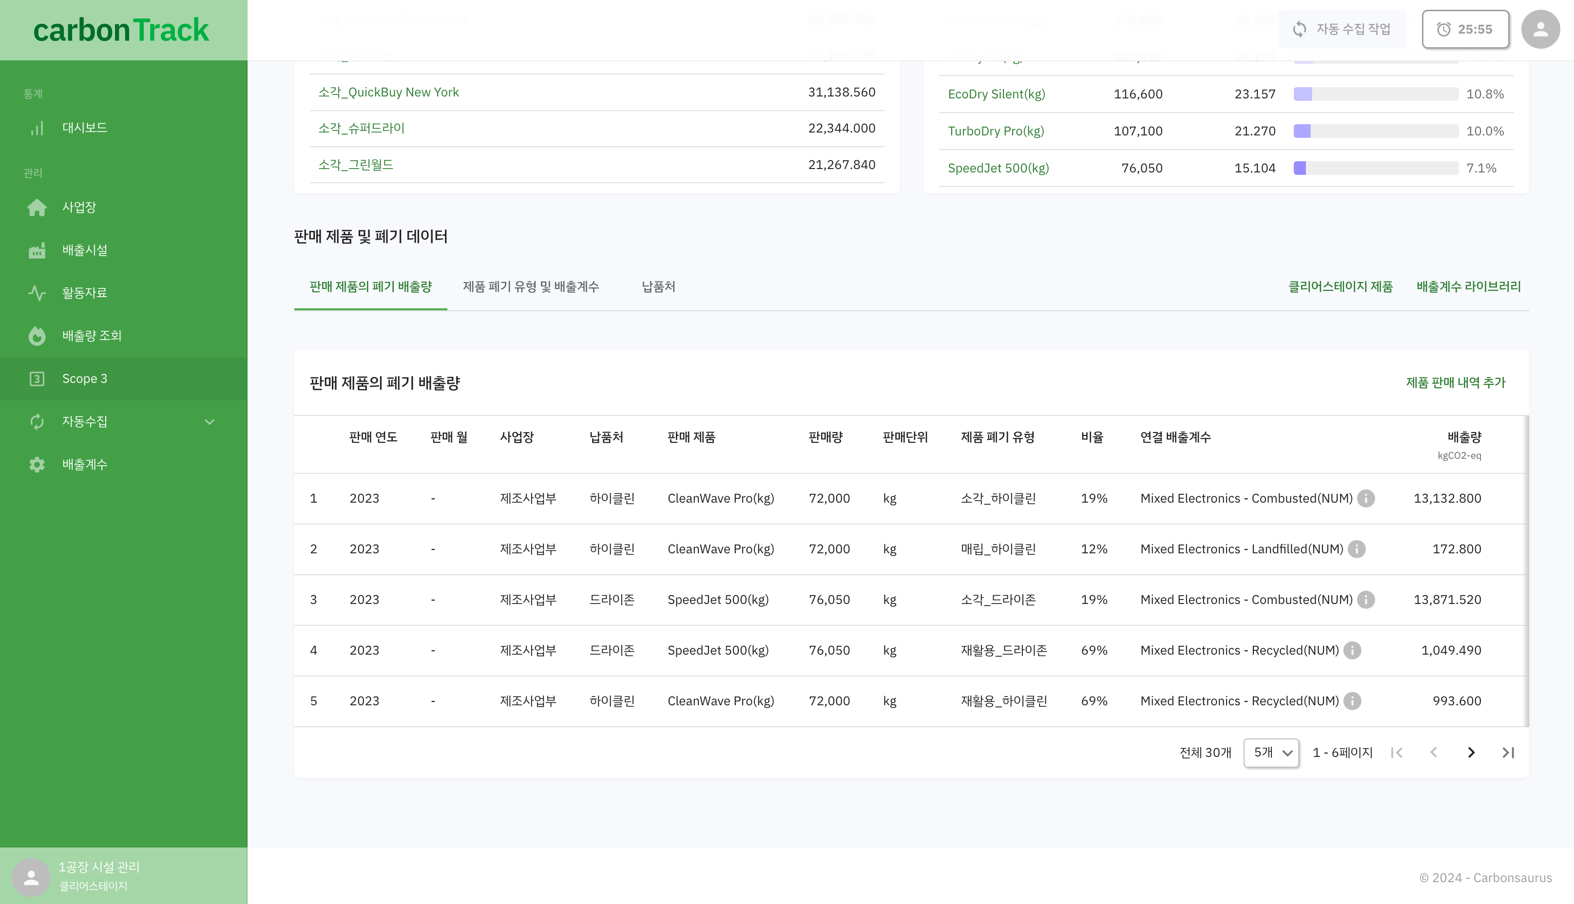1574x904 pixels.
Task: Open the 배출계수 menu item
Action: (x=124, y=464)
